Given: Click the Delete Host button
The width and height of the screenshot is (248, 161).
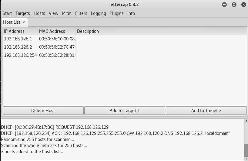Looking at the screenshot, I should [x=43, y=111].
